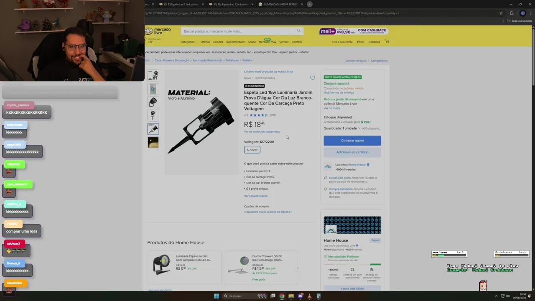Open File Explorer from the taskbar
Viewport: 535px width, 301px height.
coord(291,296)
